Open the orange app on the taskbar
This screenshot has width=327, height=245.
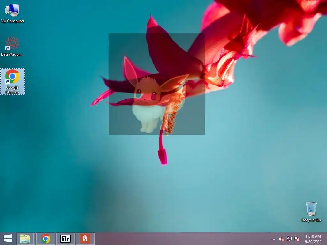(85, 239)
